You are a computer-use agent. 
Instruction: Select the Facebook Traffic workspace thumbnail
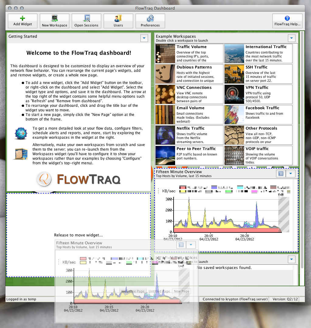pyautogui.click(x=234, y=115)
